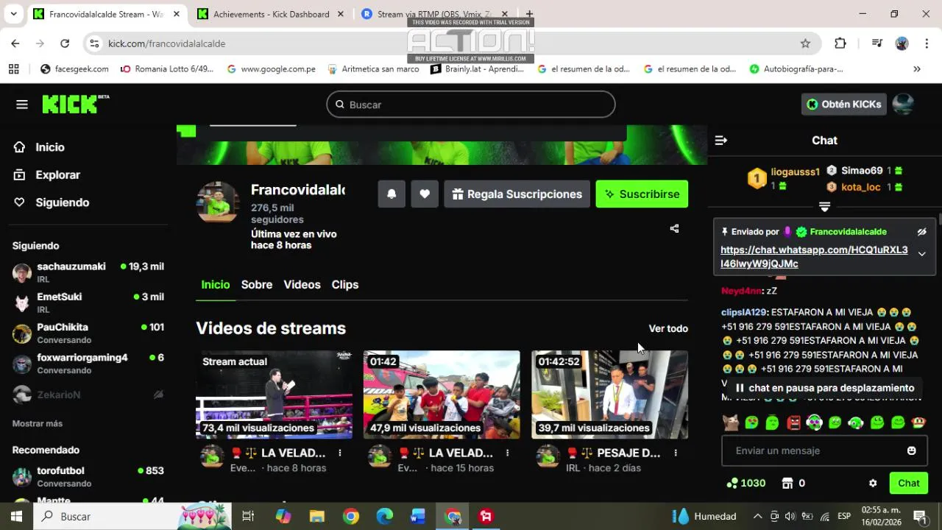
Task: Click liogausss1 in chat leaderboard
Action: point(795,172)
